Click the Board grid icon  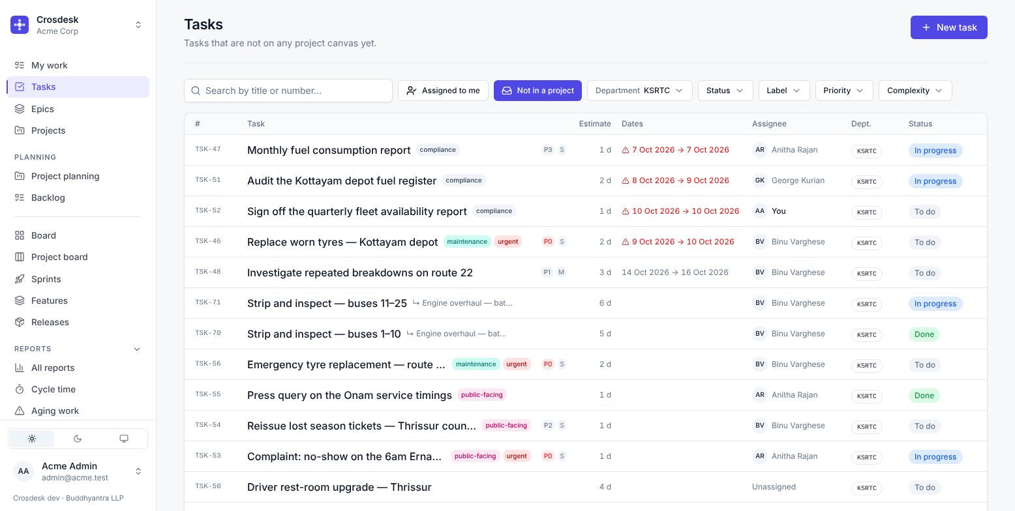click(20, 235)
